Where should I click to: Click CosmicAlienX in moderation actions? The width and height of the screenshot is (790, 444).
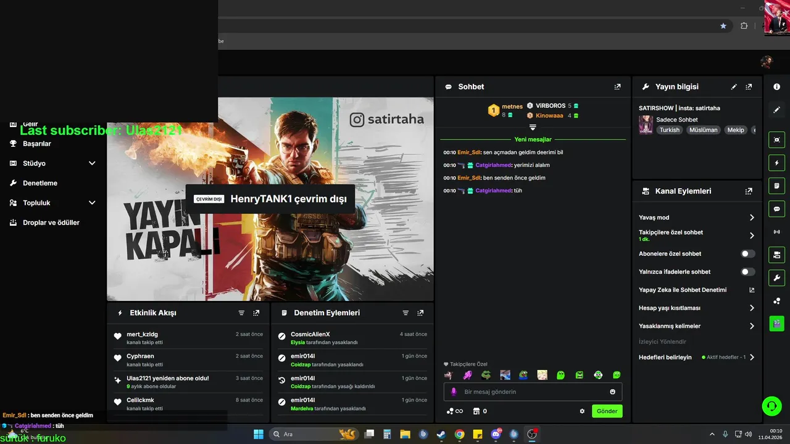310,334
